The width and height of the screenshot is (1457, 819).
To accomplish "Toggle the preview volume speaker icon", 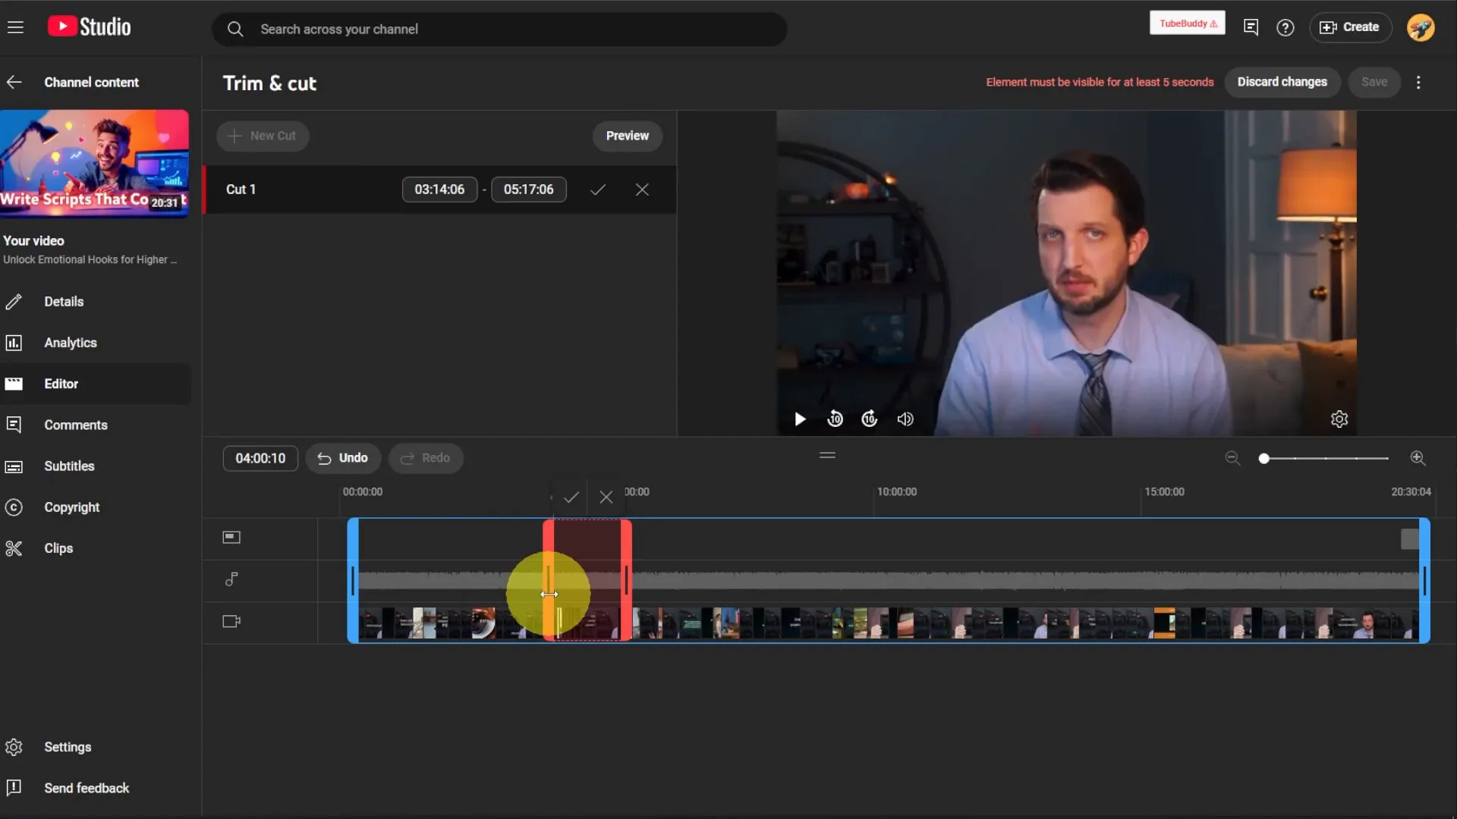I will click(905, 419).
